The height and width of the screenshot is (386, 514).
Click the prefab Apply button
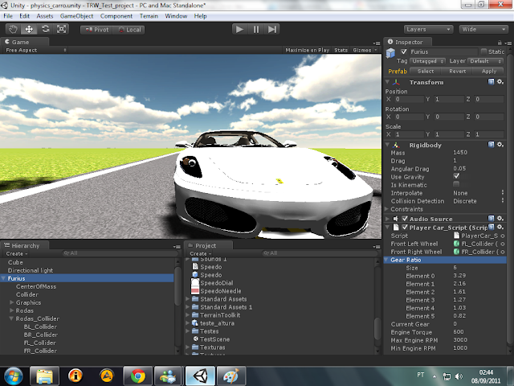[x=489, y=72]
